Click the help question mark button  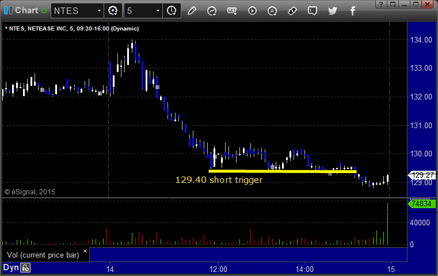[381, 4]
